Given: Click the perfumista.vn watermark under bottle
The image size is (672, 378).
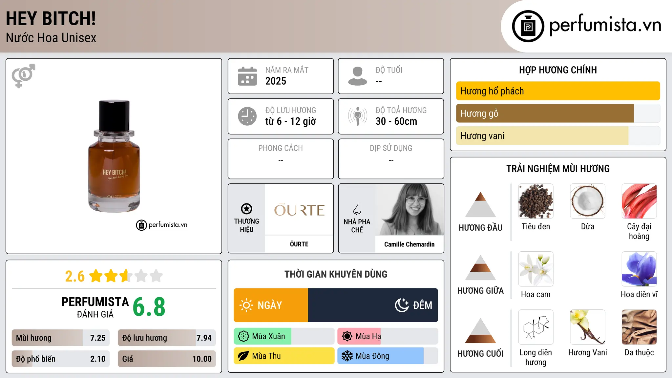Looking at the screenshot, I should pos(162,225).
